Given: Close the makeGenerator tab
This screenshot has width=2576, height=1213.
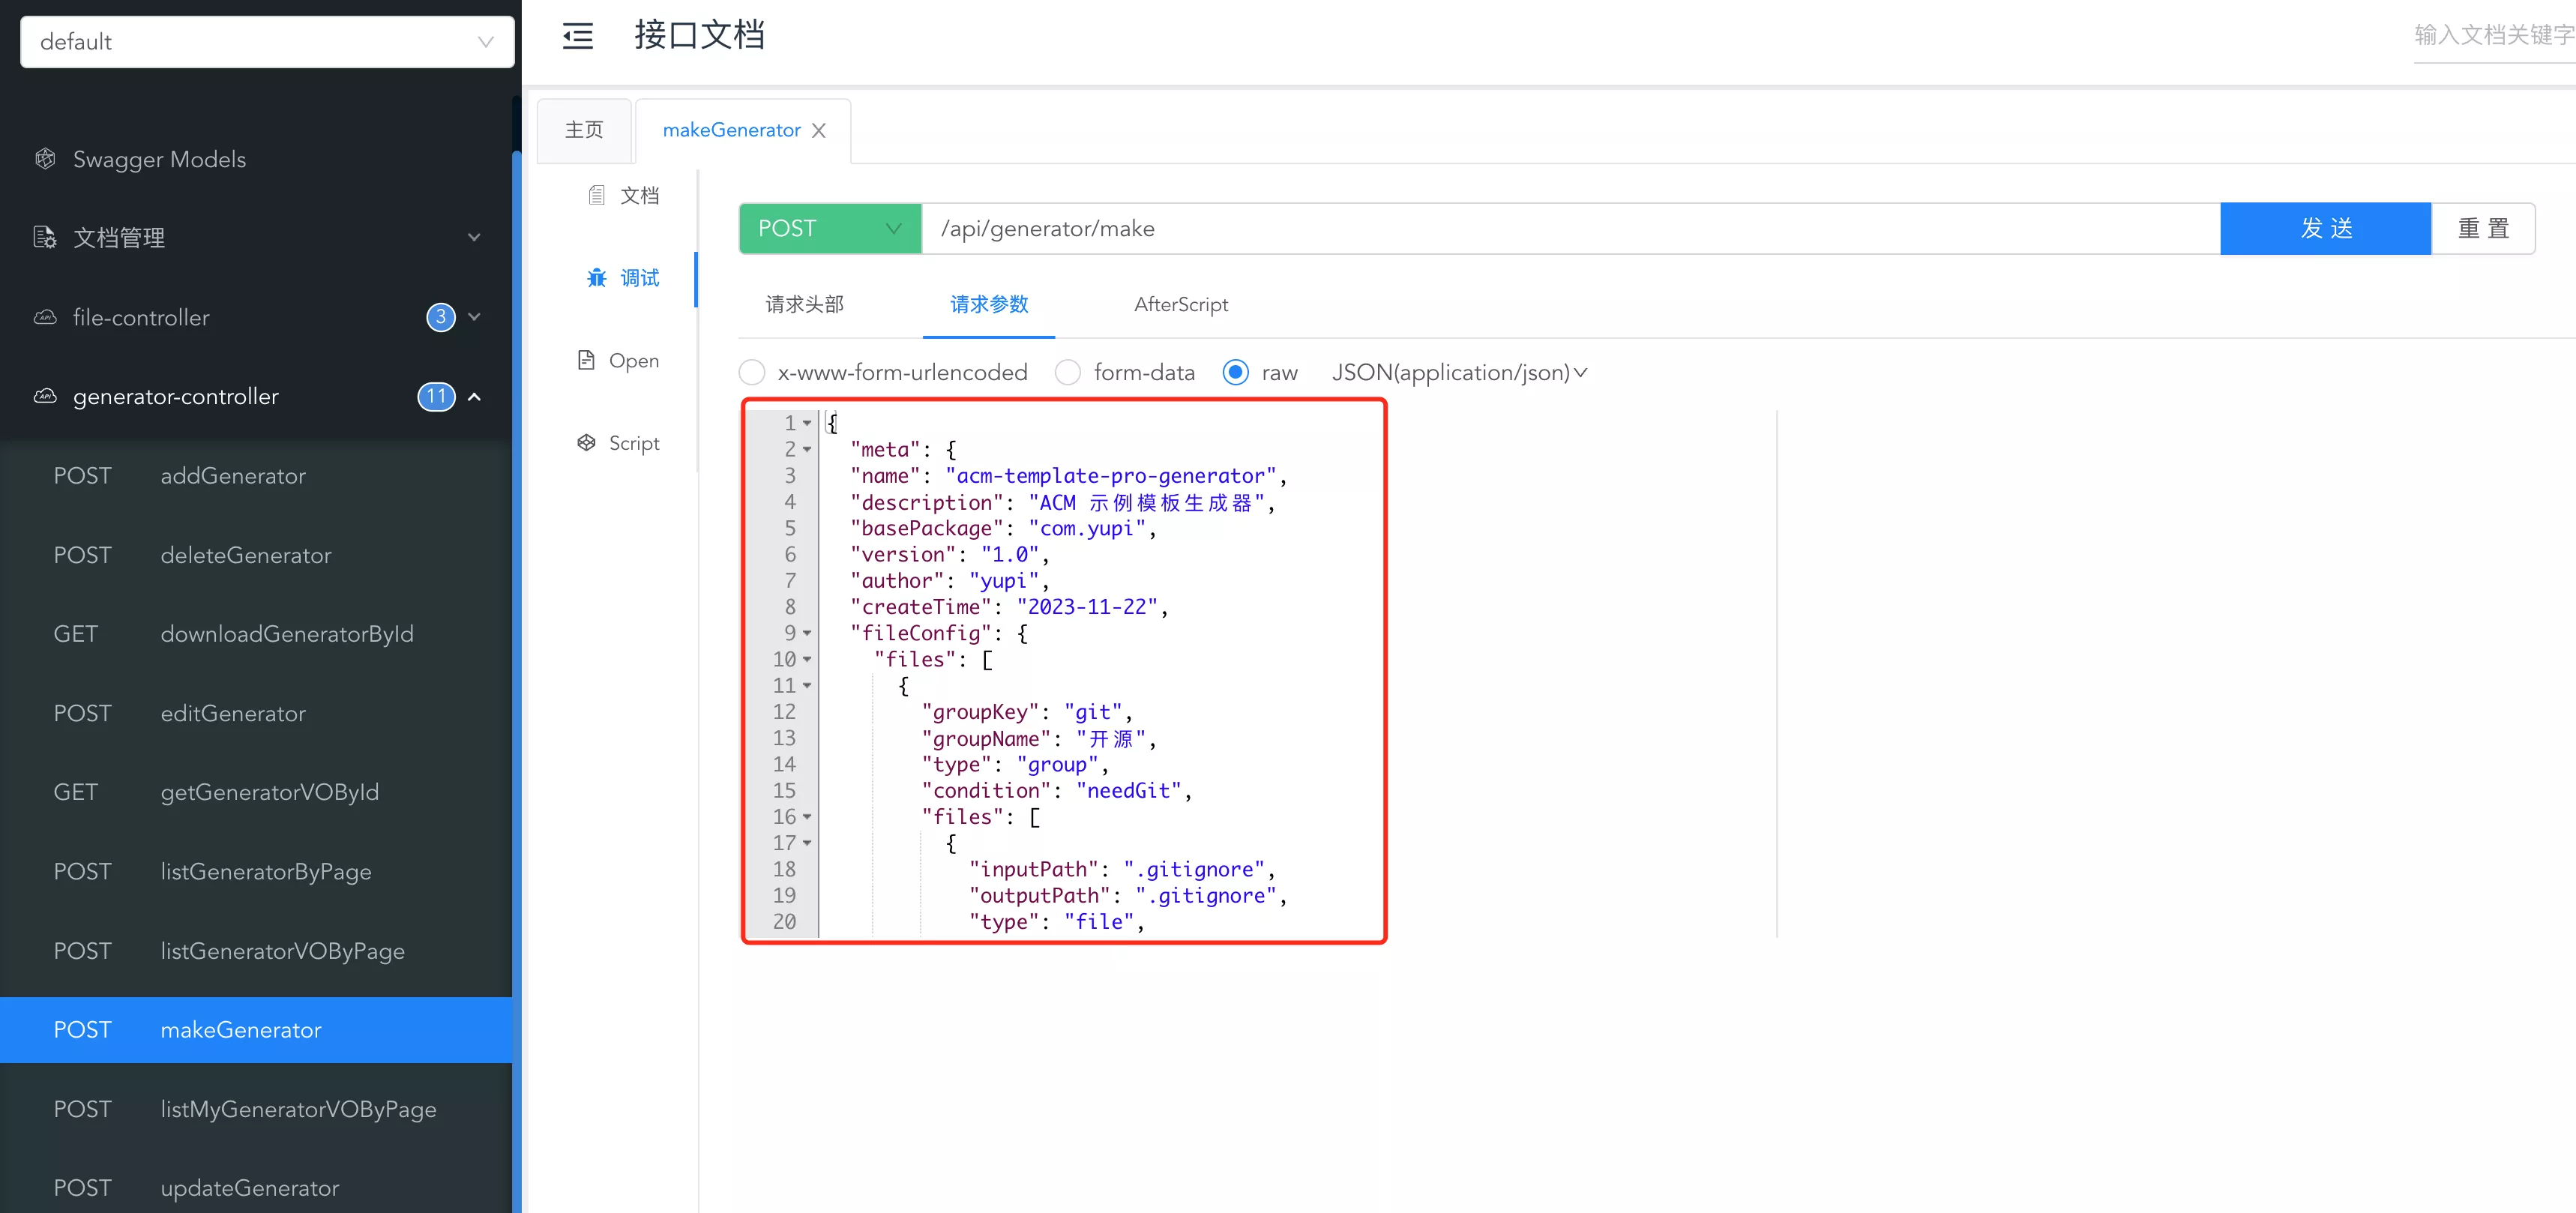Looking at the screenshot, I should [x=819, y=130].
